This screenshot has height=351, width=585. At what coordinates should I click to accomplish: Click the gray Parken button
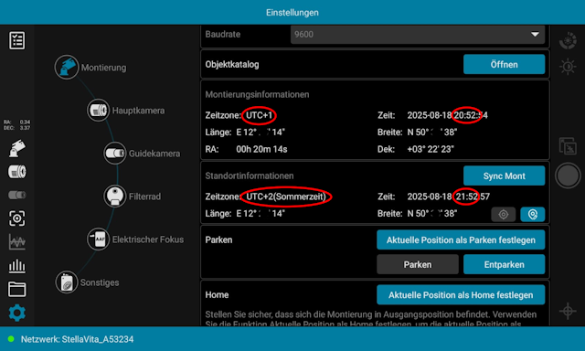418,264
